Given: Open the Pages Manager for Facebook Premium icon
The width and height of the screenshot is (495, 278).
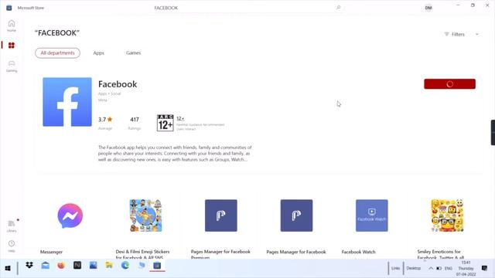Looking at the screenshot, I should [x=221, y=215].
